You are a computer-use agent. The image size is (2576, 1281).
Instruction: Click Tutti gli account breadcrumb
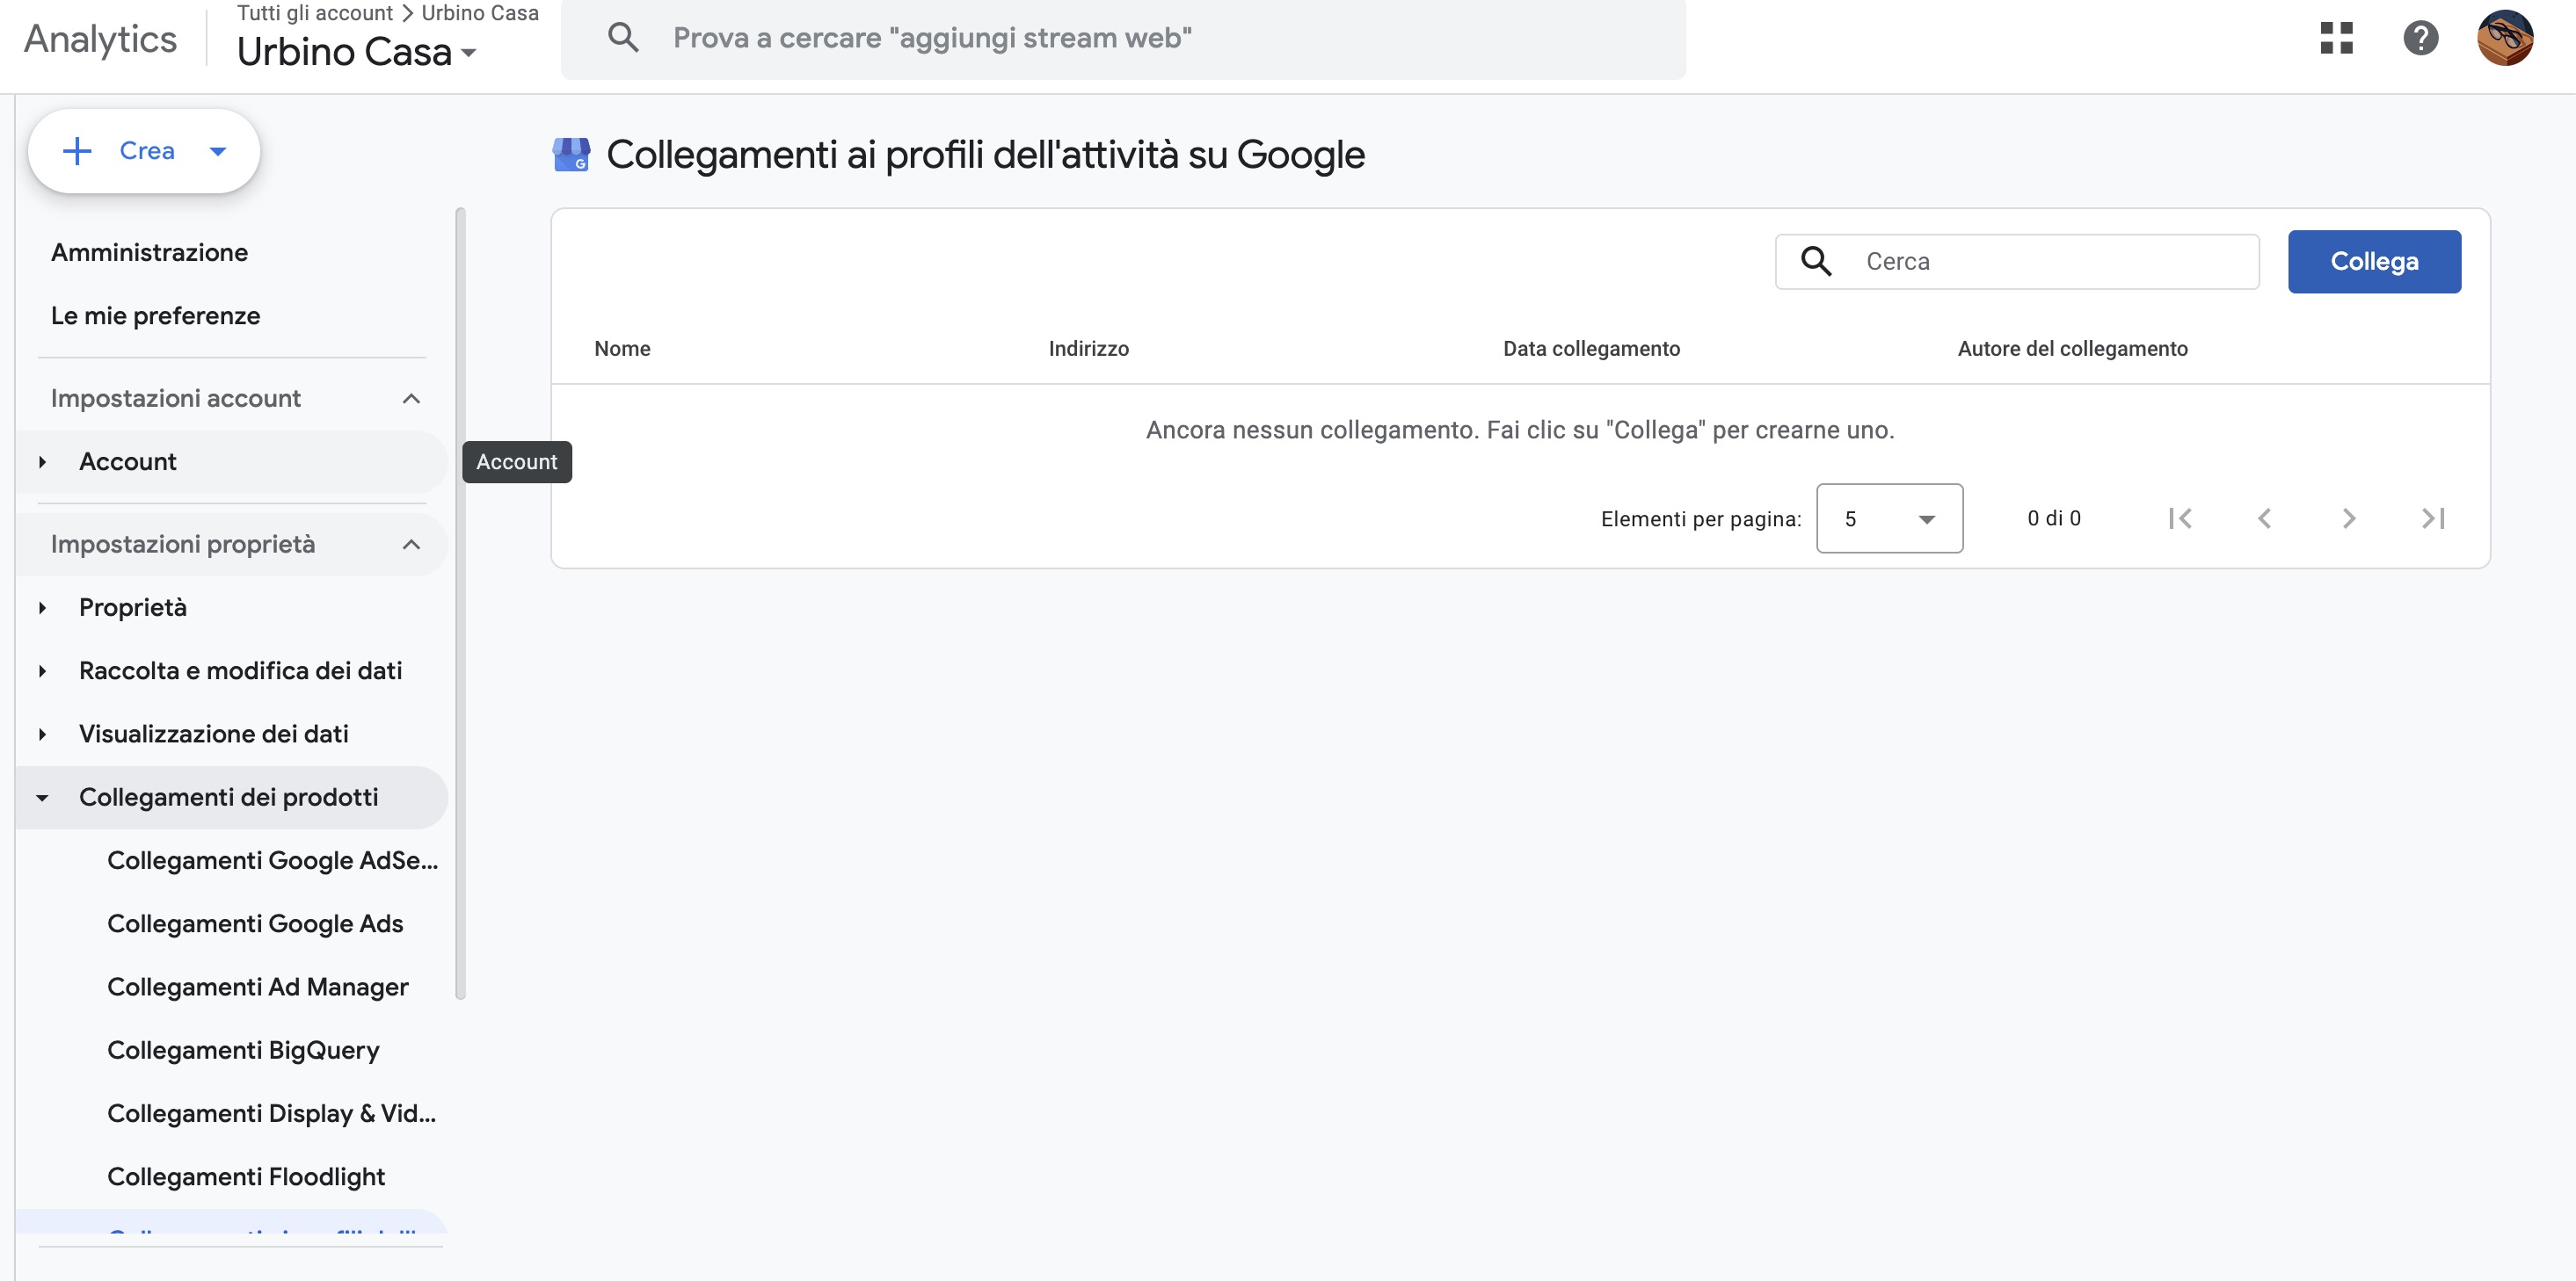(315, 13)
